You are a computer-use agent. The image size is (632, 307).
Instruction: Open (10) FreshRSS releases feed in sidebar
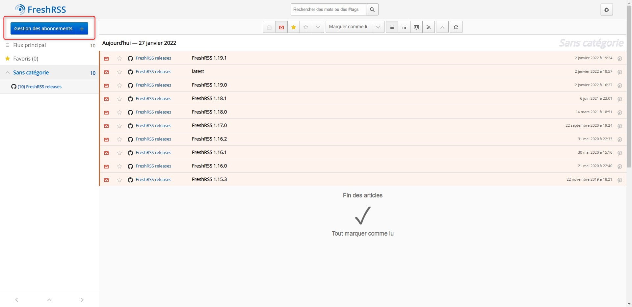point(39,87)
